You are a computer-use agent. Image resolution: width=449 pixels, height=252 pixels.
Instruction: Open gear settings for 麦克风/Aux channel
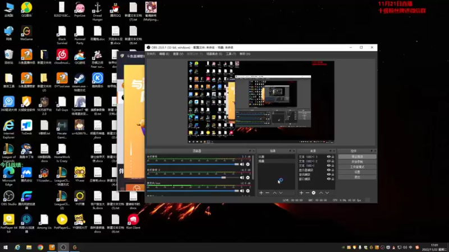[x=248, y=190]
